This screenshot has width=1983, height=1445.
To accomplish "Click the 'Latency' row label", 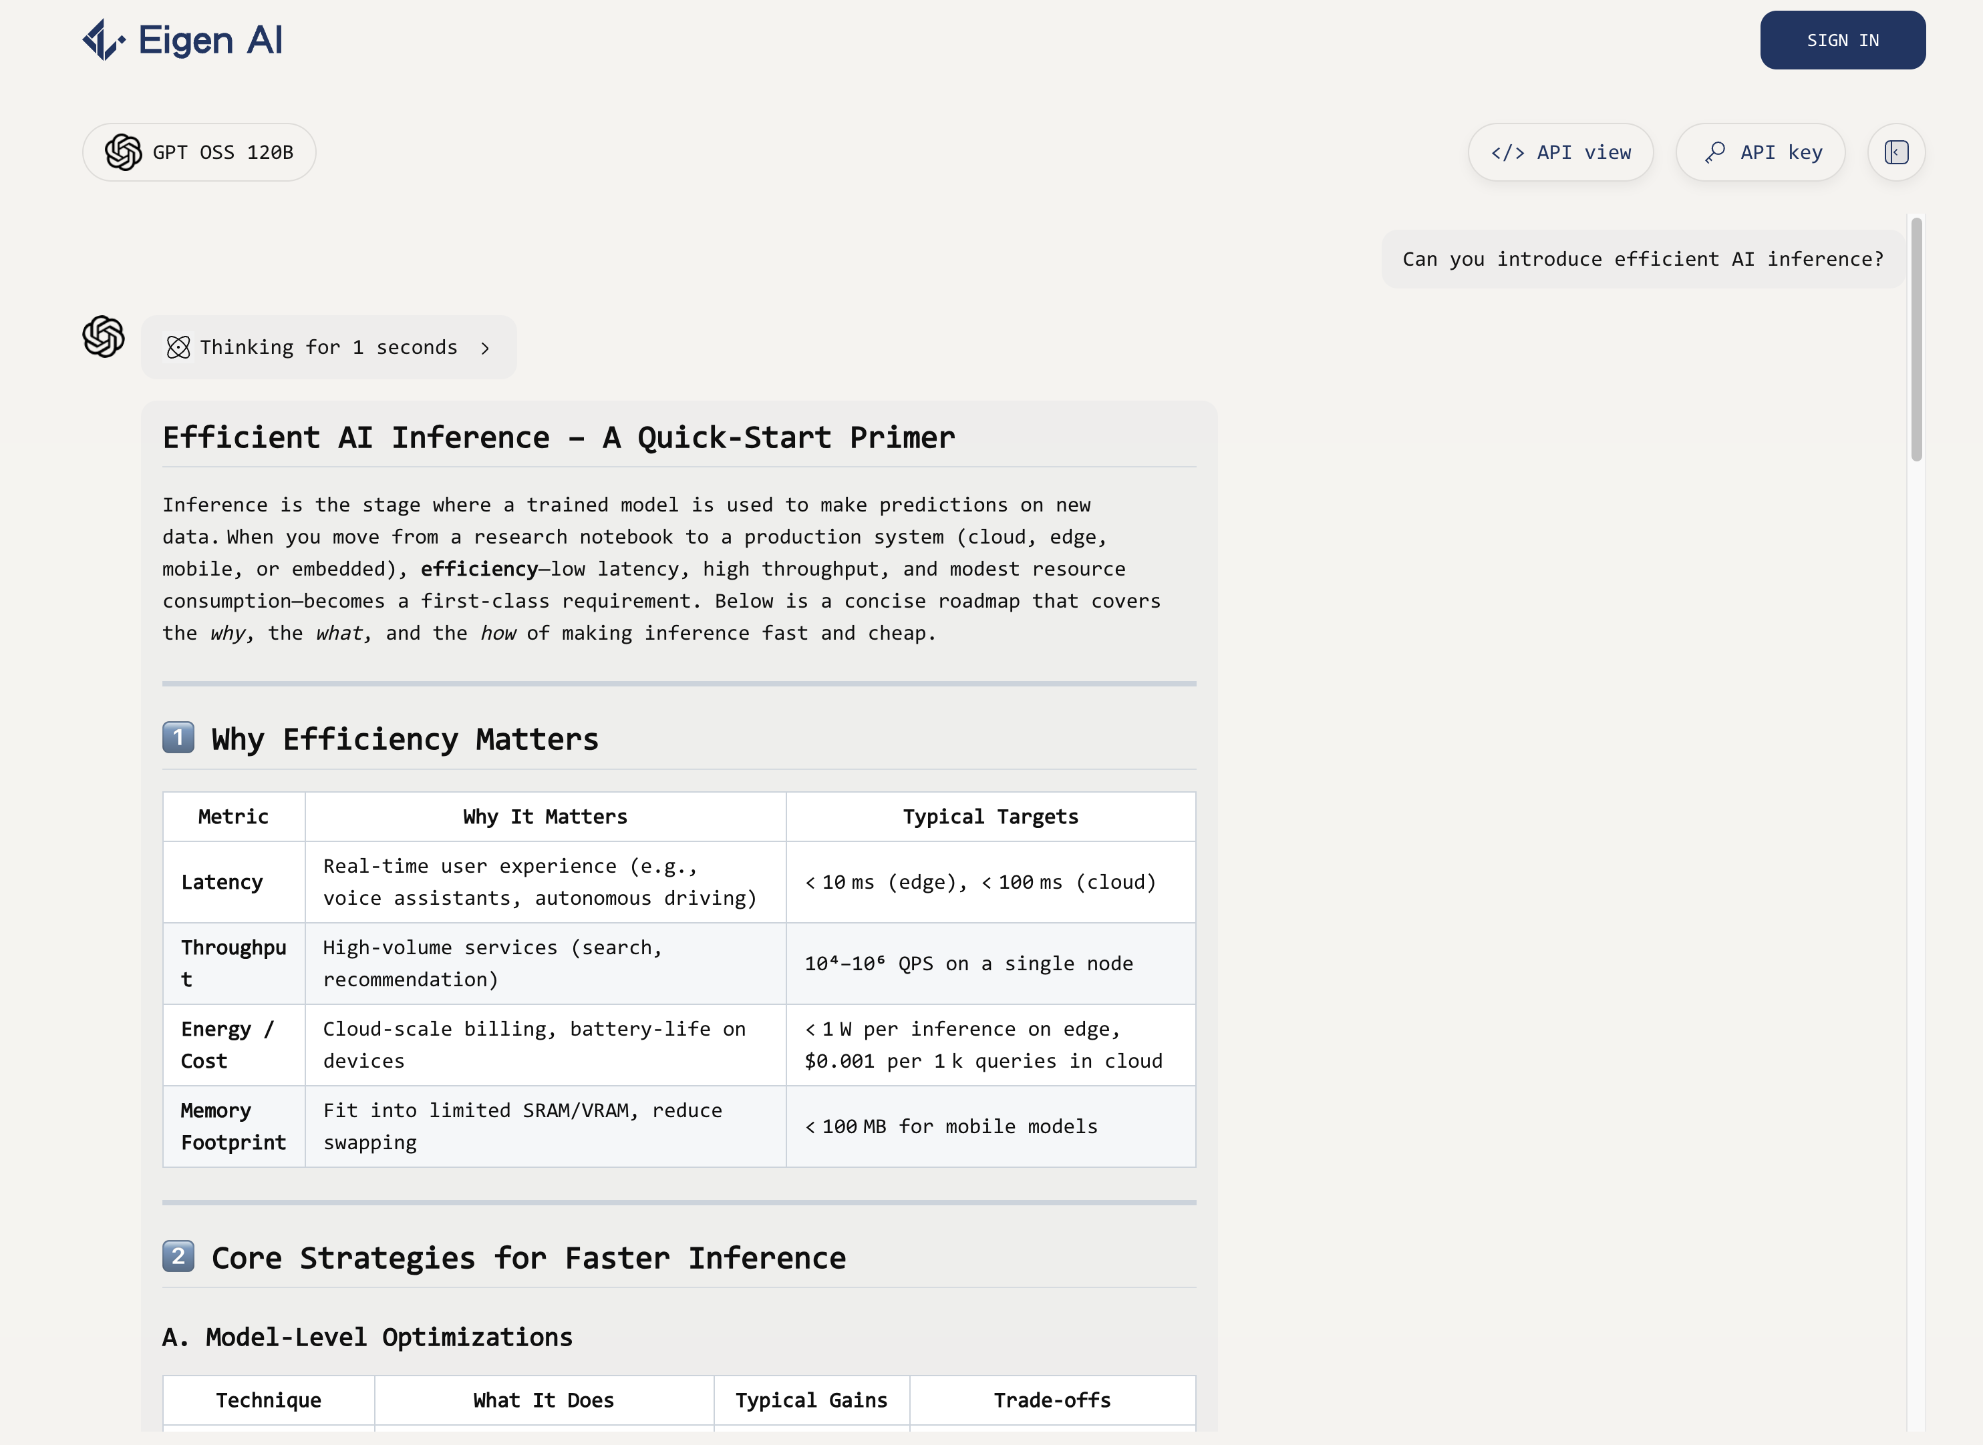I will 221,883.
